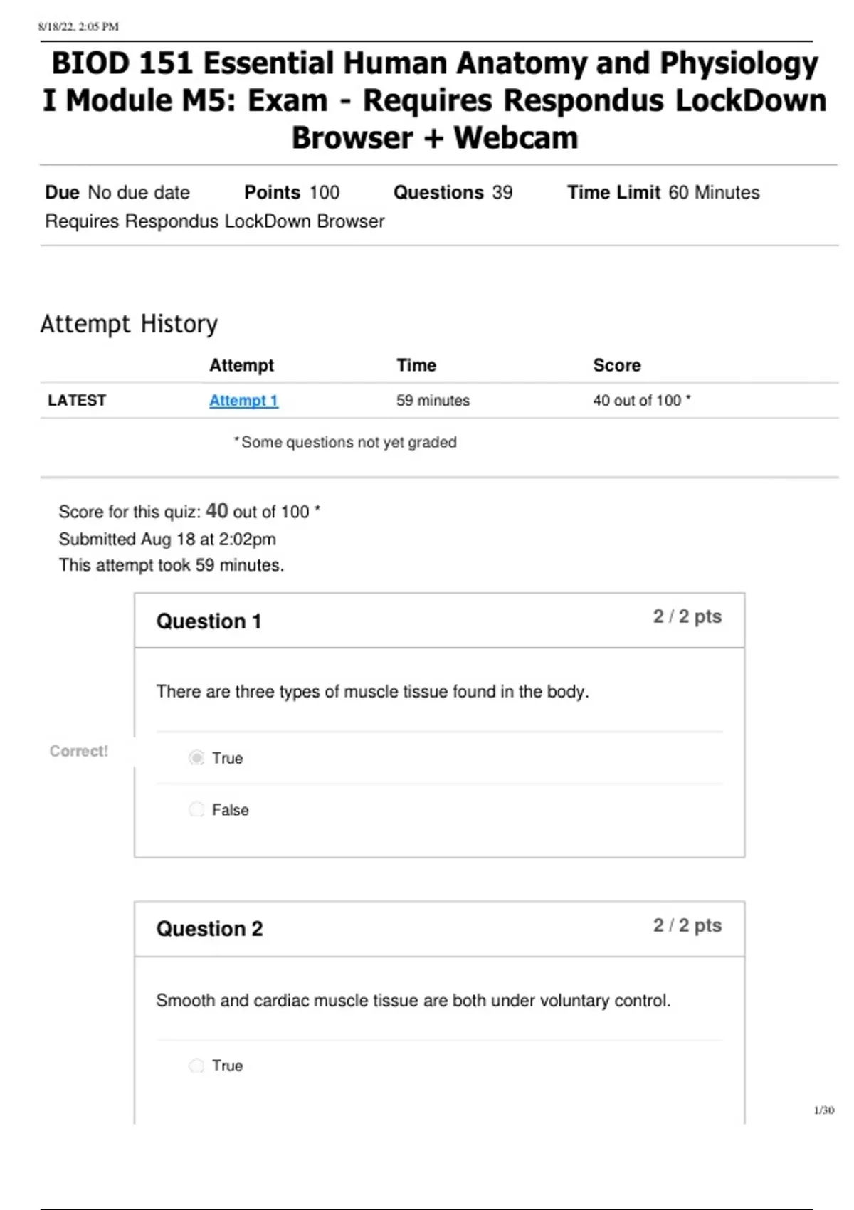Click the Correct! indicator beside Question 1
The image size is (854, 1210).
[78, 751]
